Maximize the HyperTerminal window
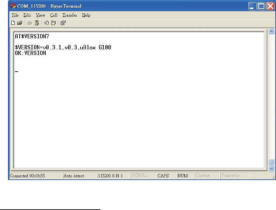Viewport: 276px width, 210px height. coord(261,6)
